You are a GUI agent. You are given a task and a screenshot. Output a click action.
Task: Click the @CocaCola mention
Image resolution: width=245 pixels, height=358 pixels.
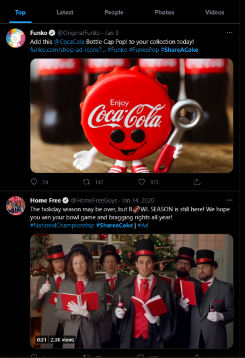tap(69, 42)
